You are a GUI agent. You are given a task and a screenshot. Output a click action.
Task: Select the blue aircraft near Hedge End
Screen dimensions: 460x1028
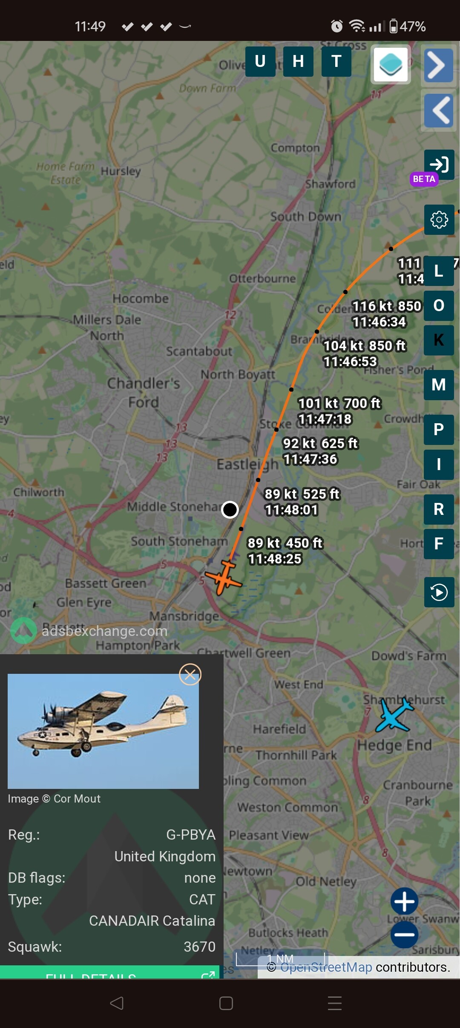[394, 716]
